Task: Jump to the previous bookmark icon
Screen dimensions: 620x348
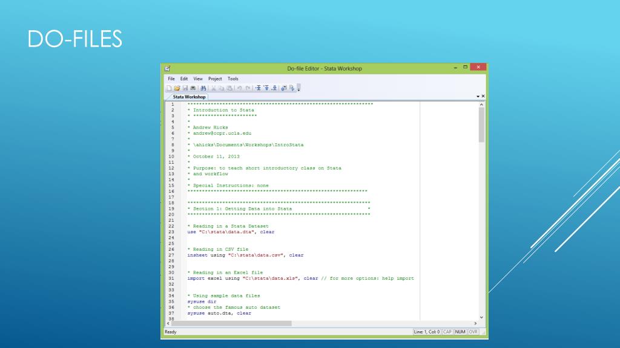Action: [x=266, y=88]
